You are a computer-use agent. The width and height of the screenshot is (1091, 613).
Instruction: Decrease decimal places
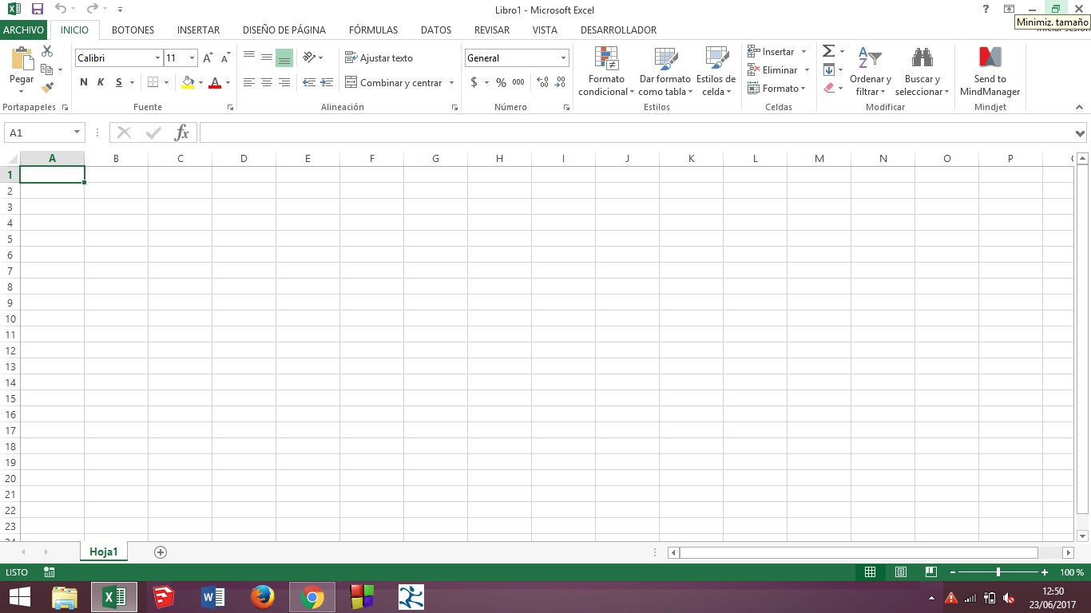tap(561, 82)
